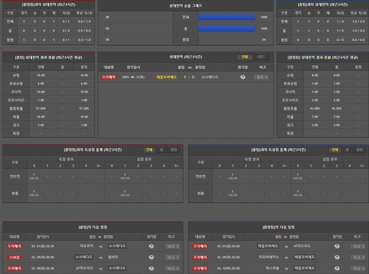The image size is (369, 274).
Task: Open stadium icon for AT마드리드 vs 소시에다드
Action: (151, 268)
